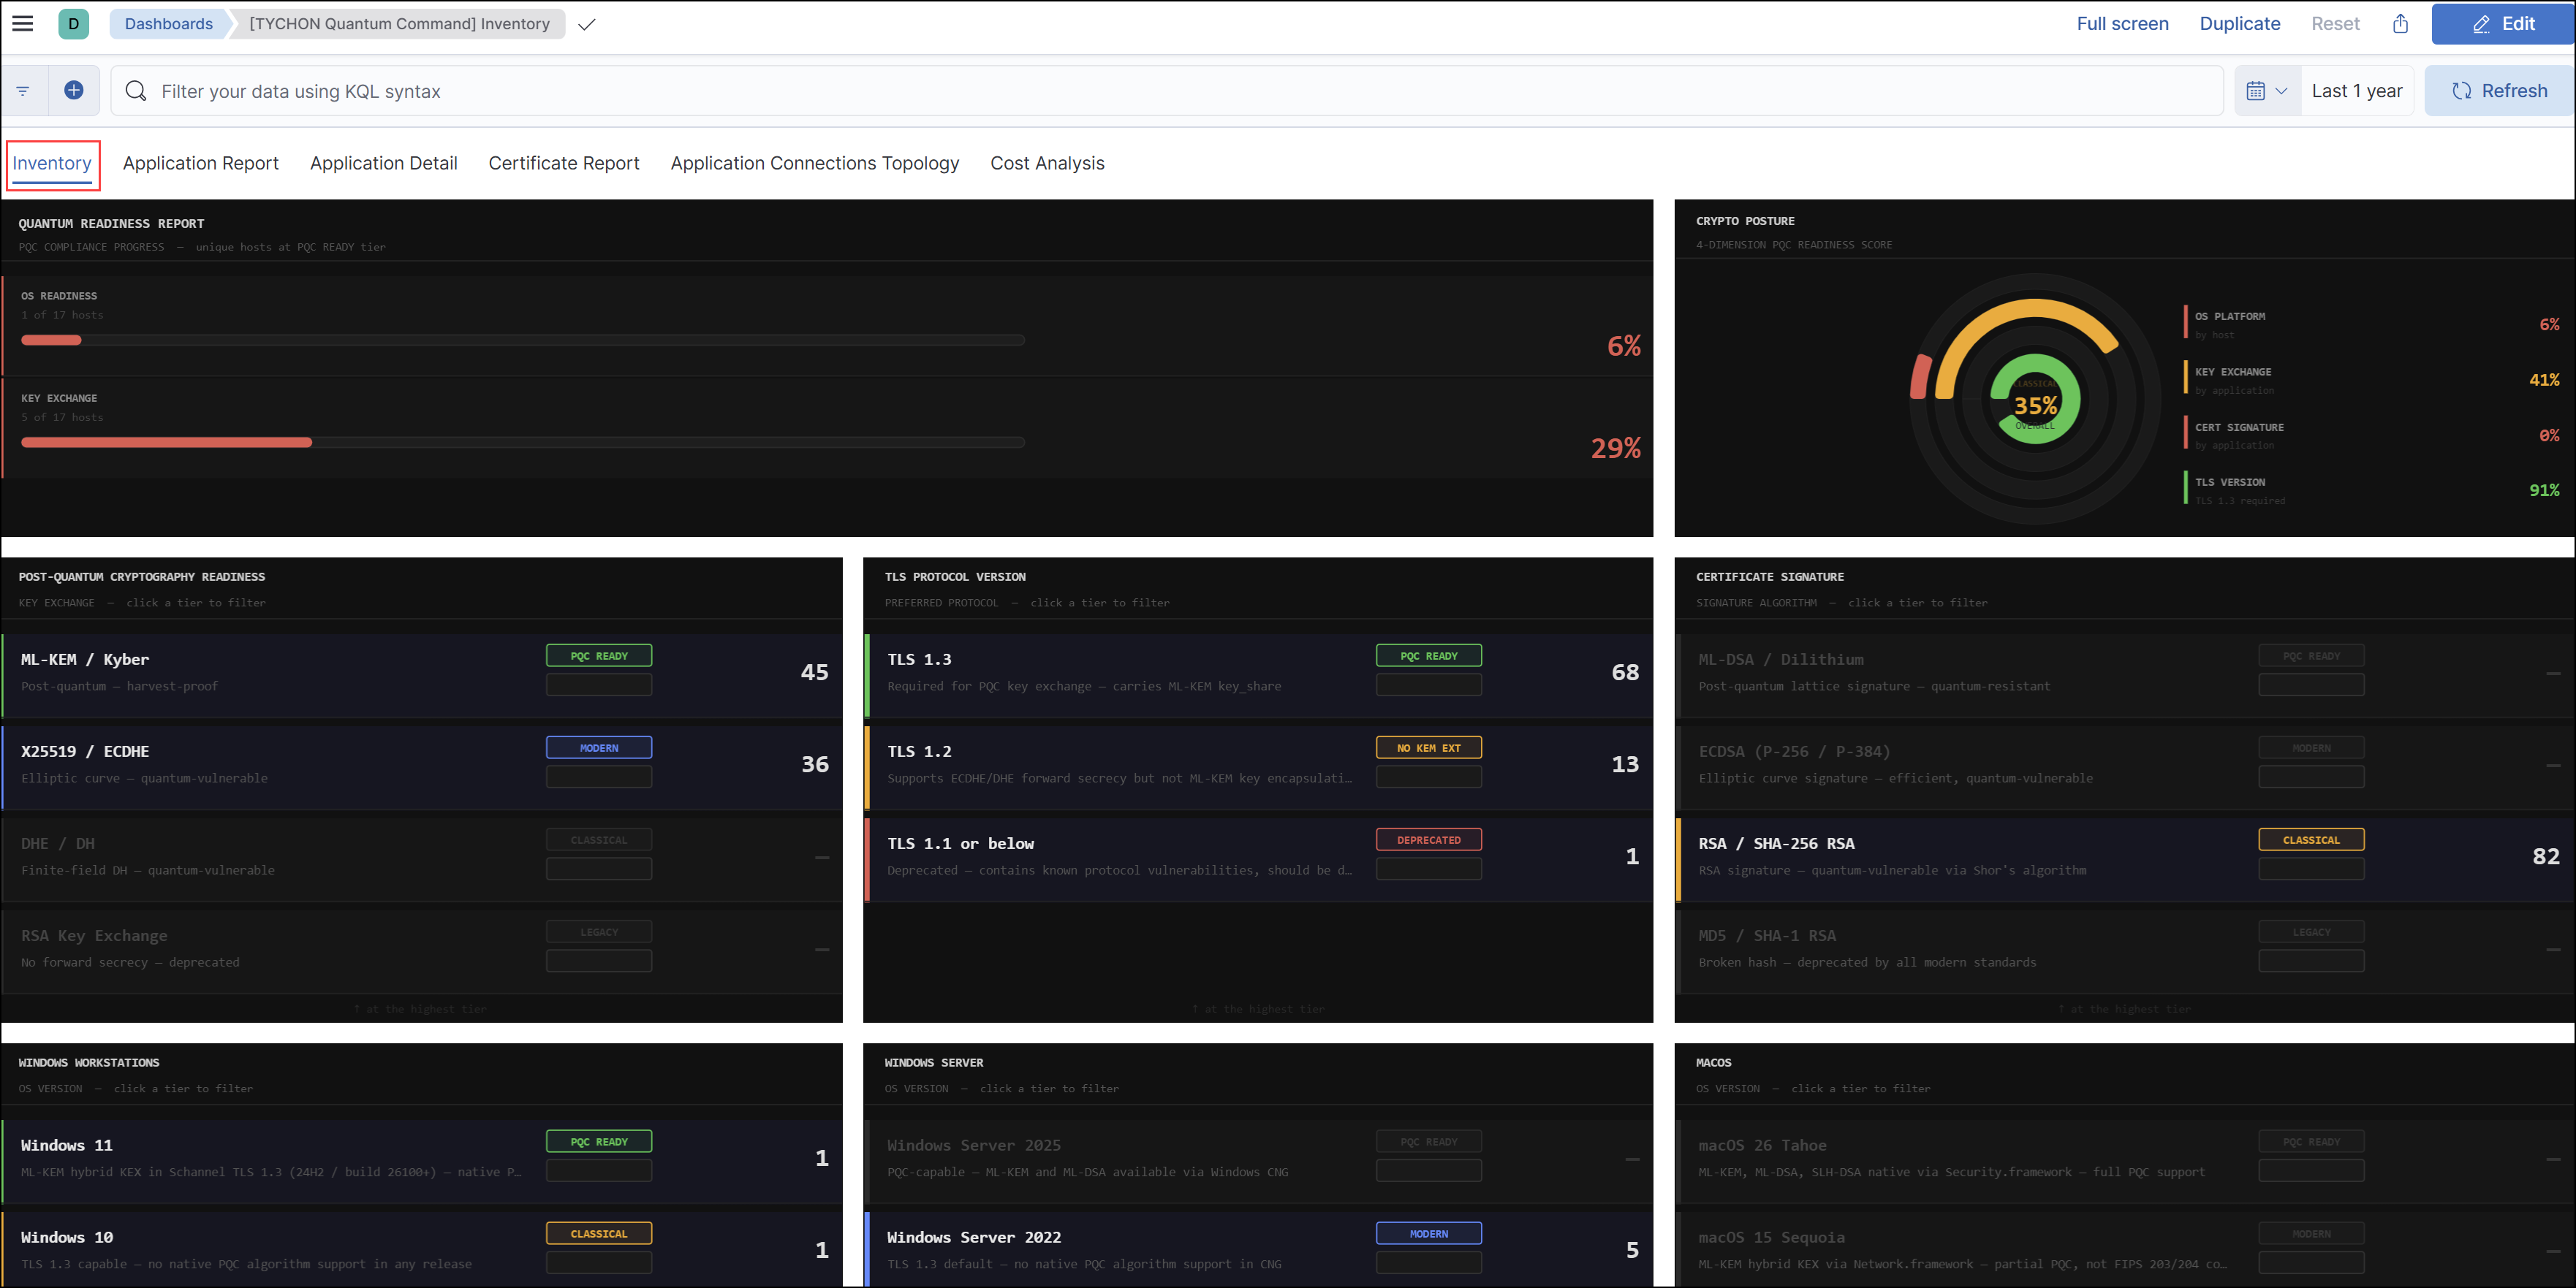Click the CERT SIGNATURE 0% legend entry
This screenshot has width=2576, height=1288.
coord(2372,435)
